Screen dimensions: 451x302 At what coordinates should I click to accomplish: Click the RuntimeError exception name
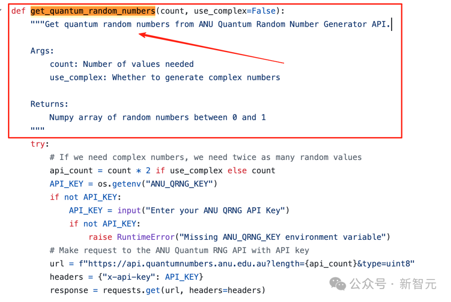click(x=145, y=237)
